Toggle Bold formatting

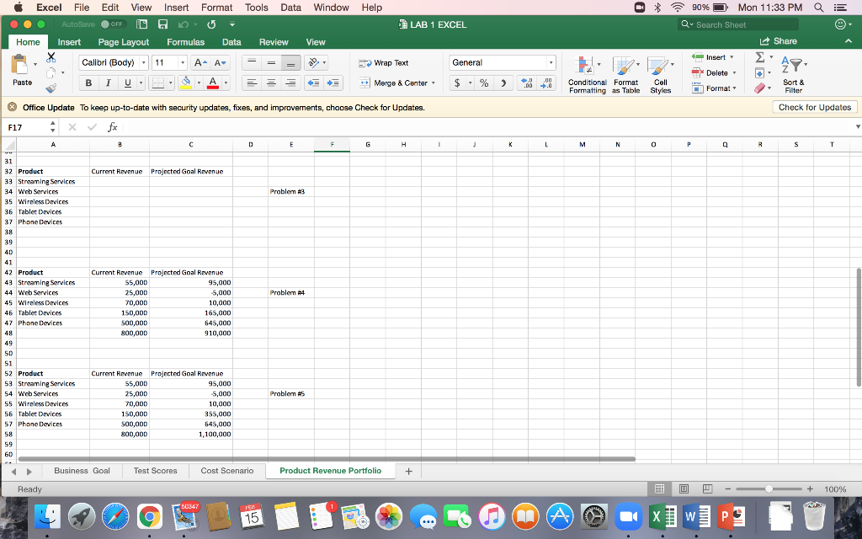coord(88,83)
